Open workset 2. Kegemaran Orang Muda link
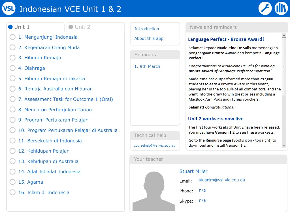The width and height of the screenshot is (290, 217). coord(49,47)
